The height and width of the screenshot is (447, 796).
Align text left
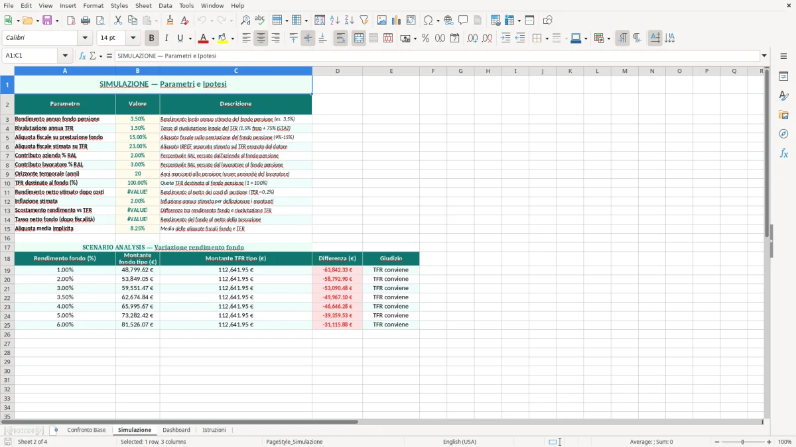tap(246, 38)
